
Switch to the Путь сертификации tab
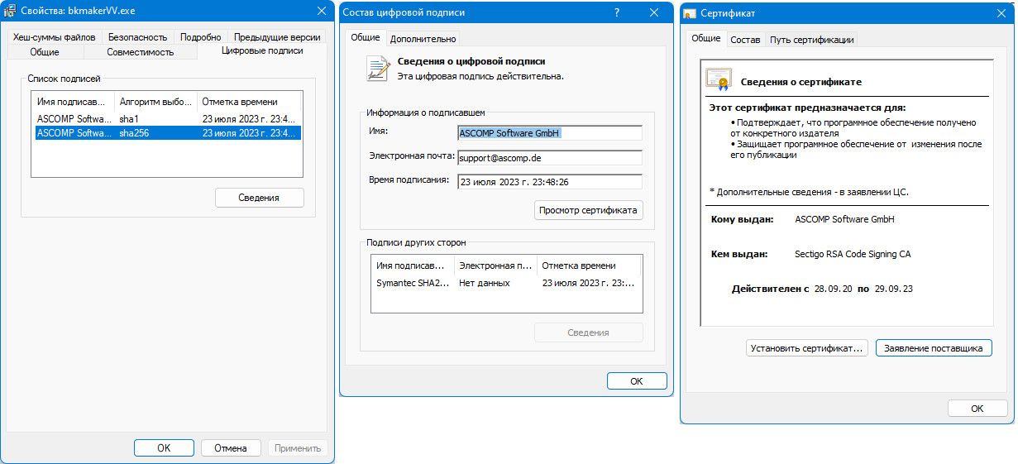point(811,40)
